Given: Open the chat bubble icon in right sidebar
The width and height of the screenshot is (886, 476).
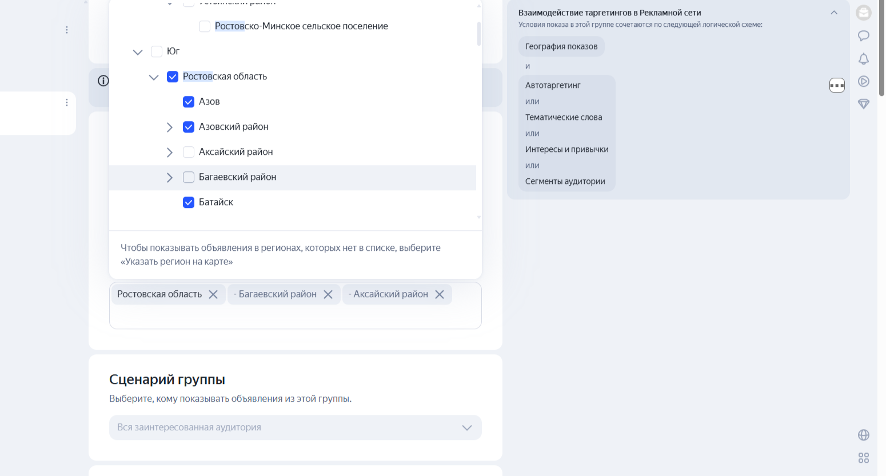Looking at the screenshot, I should click(863, 36).
